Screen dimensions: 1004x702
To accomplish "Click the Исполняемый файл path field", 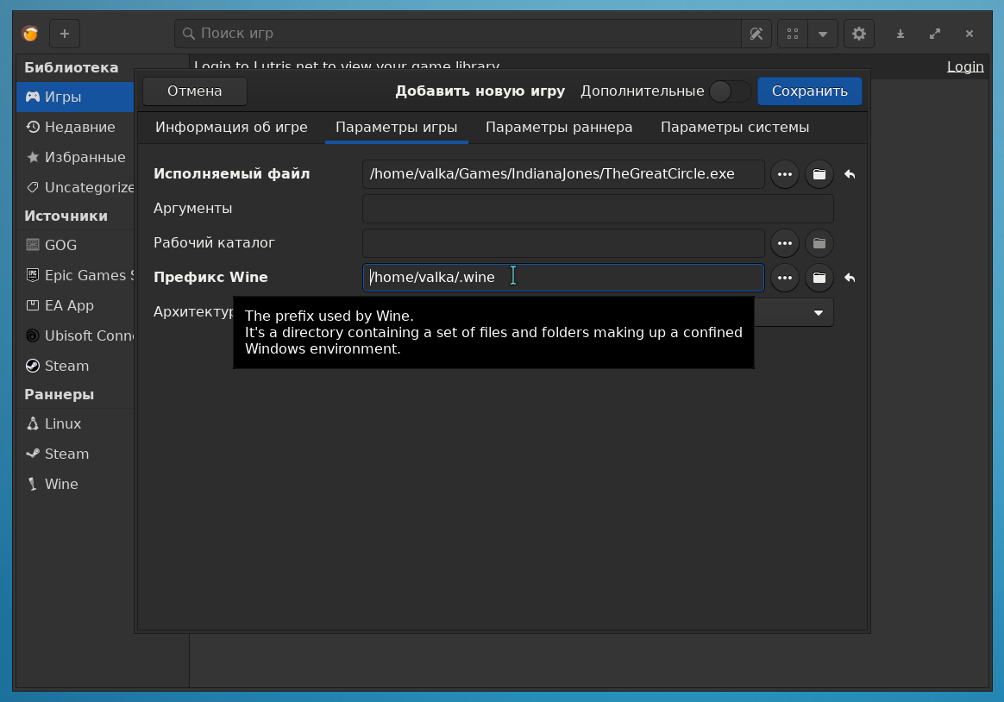I will coord(563,174).
